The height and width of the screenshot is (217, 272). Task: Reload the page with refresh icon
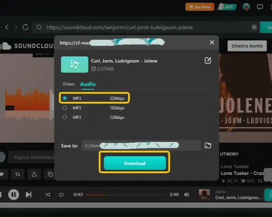(25, 27)
